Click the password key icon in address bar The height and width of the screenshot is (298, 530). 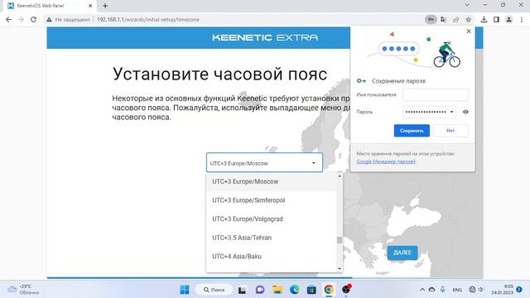(431, 20)
